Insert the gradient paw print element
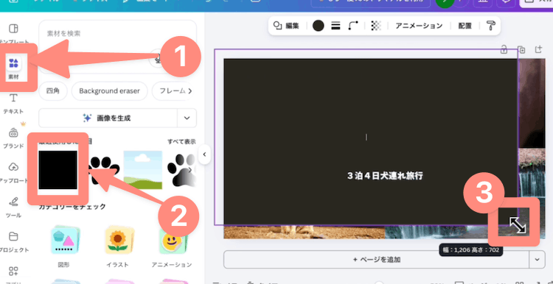Viewport: 553px width, 284px height. point(181,170)
